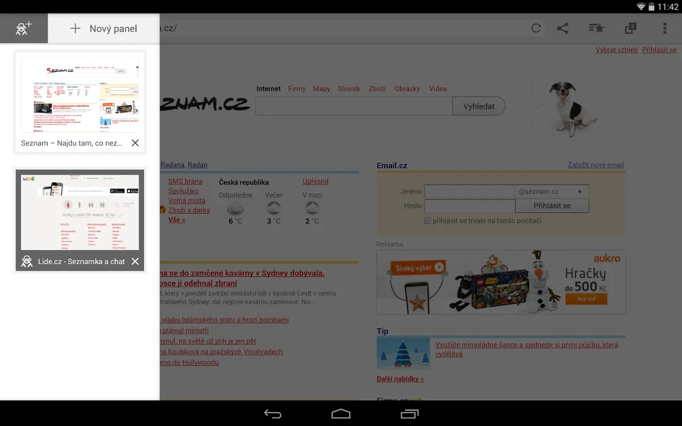
Task: Tap the battery status icon
Action: tap(651, 7)
